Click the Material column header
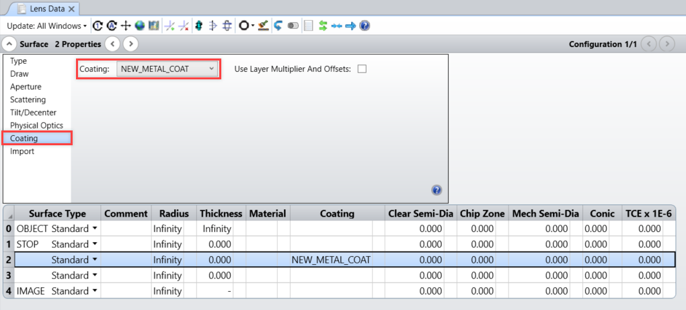This screenshot has width=686, height=310. tap(268, 213)
